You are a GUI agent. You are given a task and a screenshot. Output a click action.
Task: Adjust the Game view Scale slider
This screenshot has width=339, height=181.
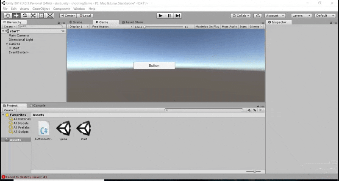coord(164,27)
